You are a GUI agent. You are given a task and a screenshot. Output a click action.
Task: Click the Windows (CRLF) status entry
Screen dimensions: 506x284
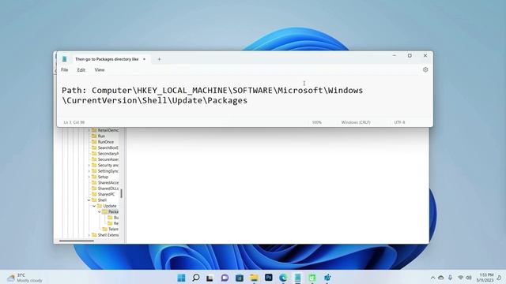coord(356,122)
